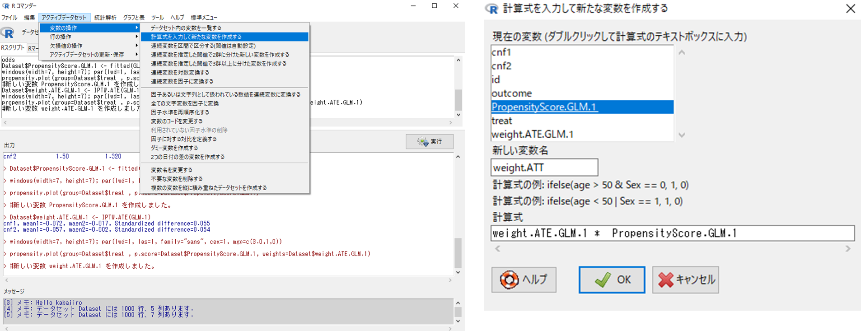This screenshot has width=861, height=331.
Task: Open the ヘルプ menu
Action: [177, 18]
